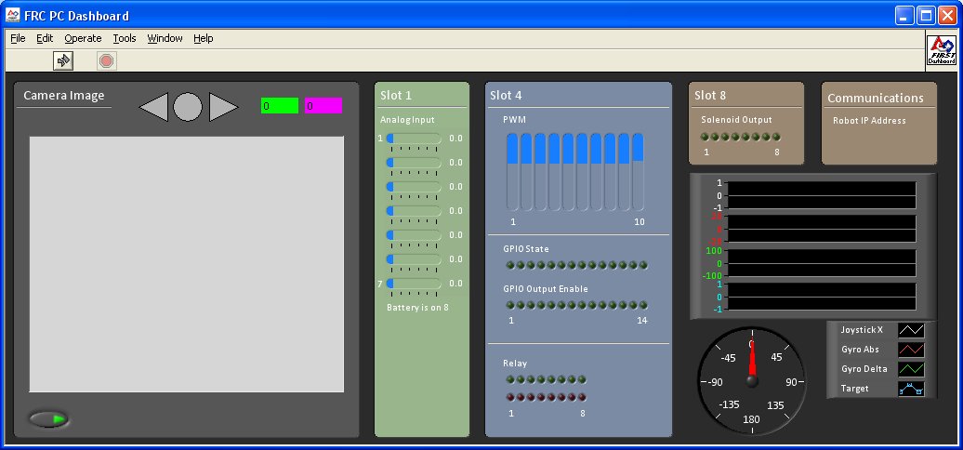Click the red Abort Execution button
Image resolution: width=963 pixels, height=450 pixels.
point(107,60)
